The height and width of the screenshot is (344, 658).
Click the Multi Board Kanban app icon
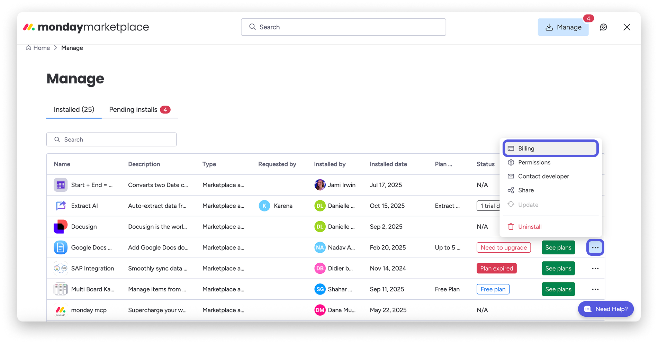tap(61, 289)
